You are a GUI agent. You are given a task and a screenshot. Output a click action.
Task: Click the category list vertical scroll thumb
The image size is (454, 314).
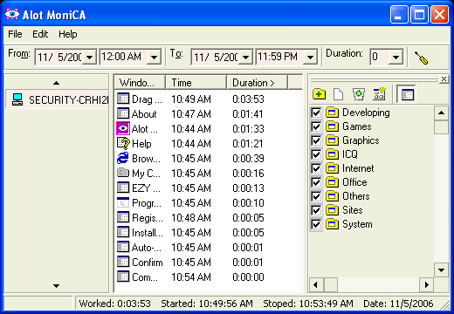click(x=441, y=127)
